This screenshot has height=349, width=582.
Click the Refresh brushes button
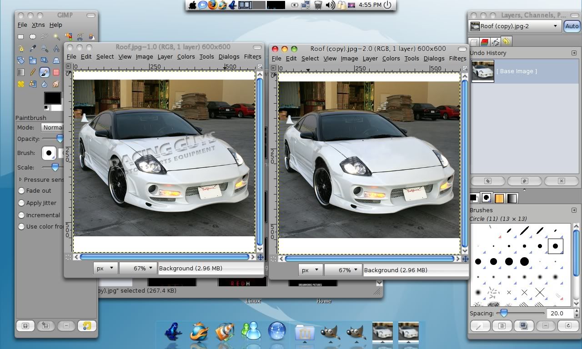pos(568,326)
